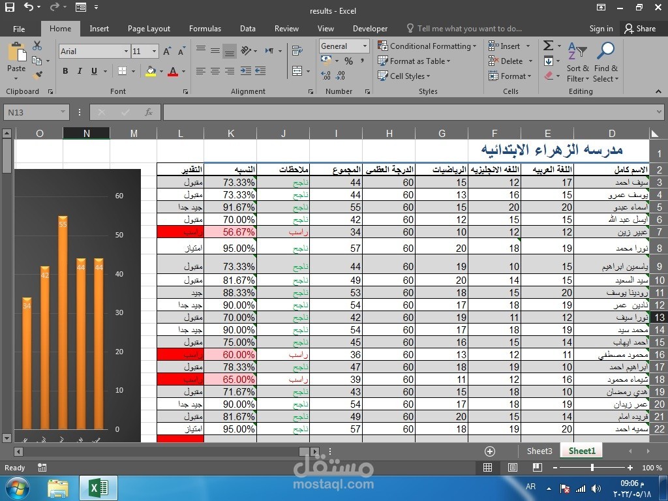Click the Undo arrow icon
This screenshot has width=668, height=501.
[29, 7]
